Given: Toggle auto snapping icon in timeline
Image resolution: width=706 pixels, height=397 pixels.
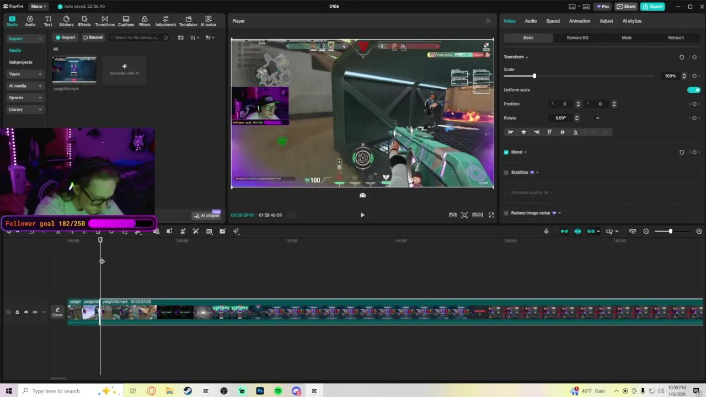Looking at the screenshot, I should pyautogui.click(x=577, y=231).
